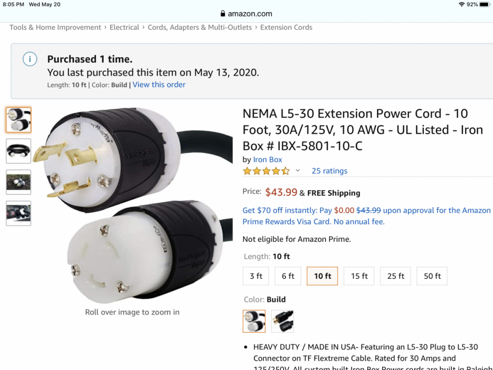The width and height of the screenshot is (493, 370).
Task: Select the white-and-black Build color swatch
Action: (x=254, y=321)
